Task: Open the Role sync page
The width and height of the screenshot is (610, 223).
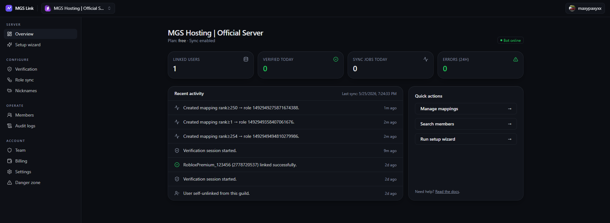Action: (x=40, y=80)
